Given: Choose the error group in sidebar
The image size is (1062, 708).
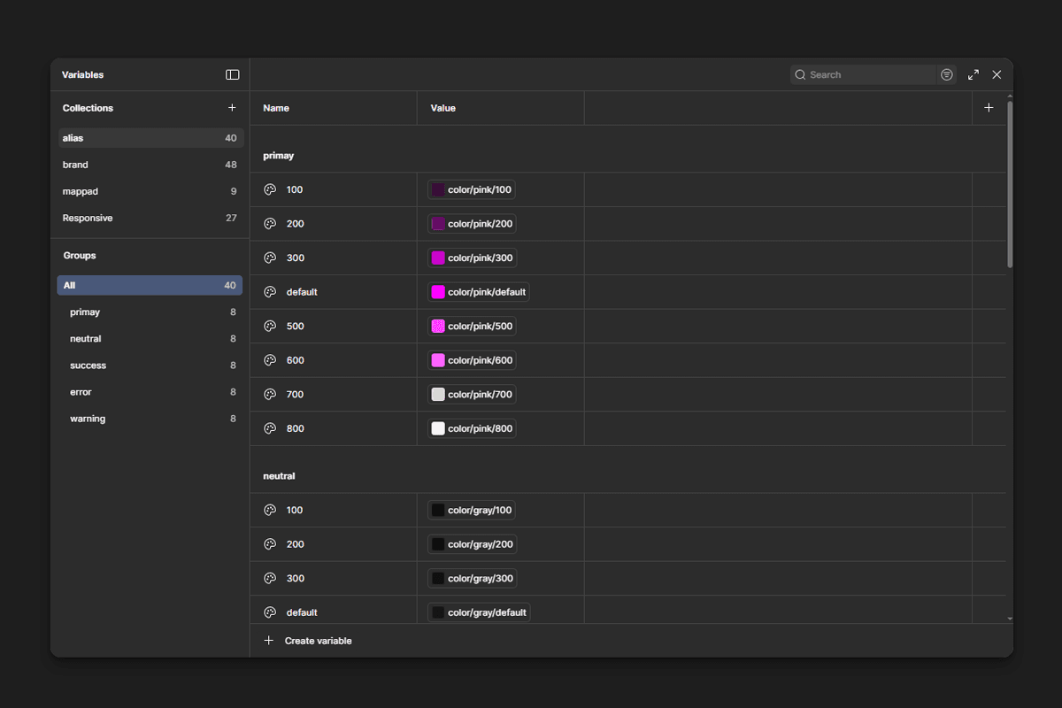Looking at the screenshot, I should pos(81,392).
